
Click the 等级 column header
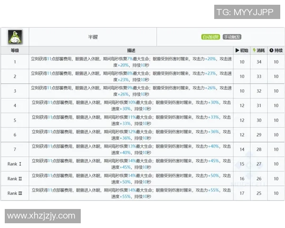click(15, 50)
